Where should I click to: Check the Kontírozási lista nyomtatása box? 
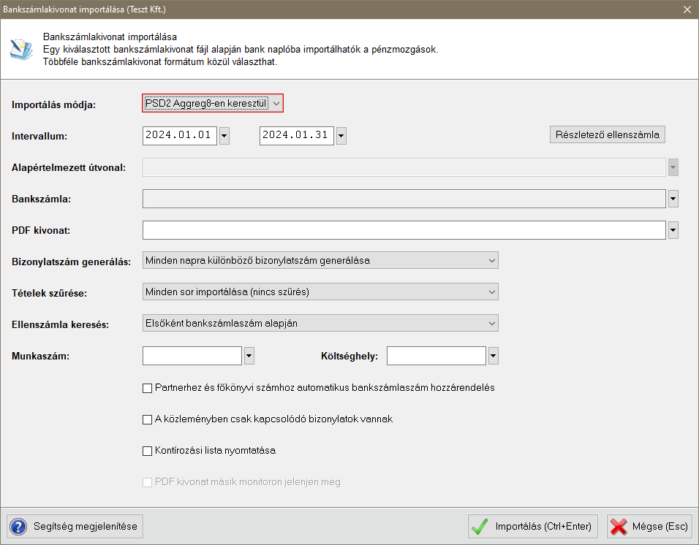pos(147,451)
